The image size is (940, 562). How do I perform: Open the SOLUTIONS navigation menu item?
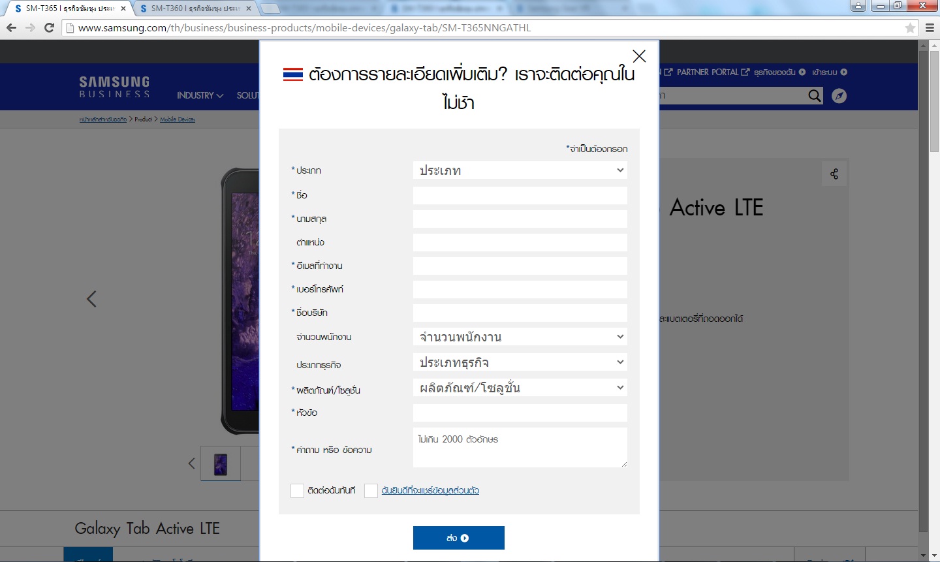pyautogui.click(x=247, y=95)
